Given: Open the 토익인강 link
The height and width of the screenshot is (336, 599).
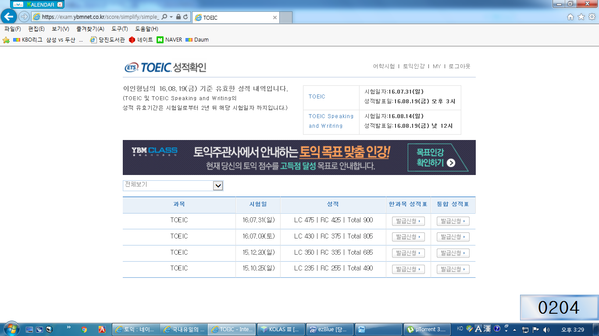Looking at the screenshot, I should [x=414, y=66].
